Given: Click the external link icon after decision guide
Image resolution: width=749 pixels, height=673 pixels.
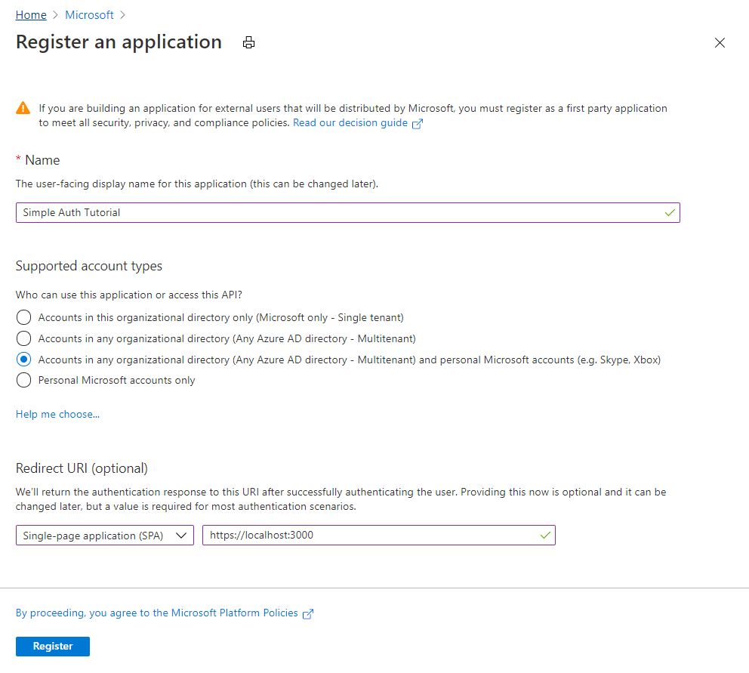Looking at the screenshot, I should tap(418, 124).
